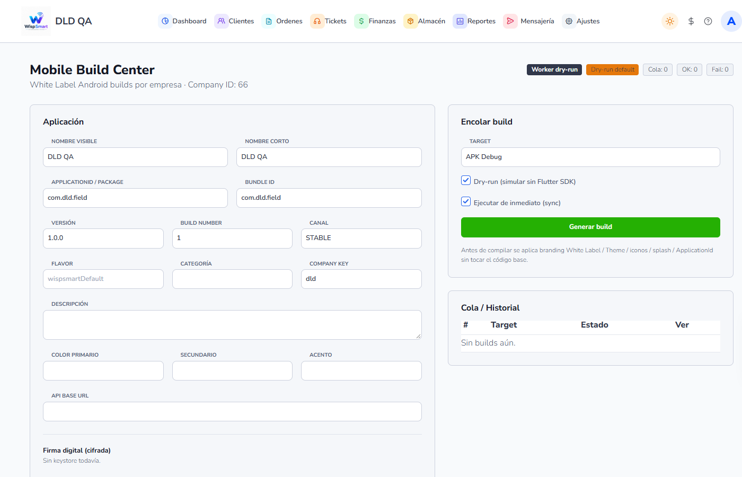Toggle the sun theme icon
The height and width of the screenshot is (477, 742).
(670, 21)
